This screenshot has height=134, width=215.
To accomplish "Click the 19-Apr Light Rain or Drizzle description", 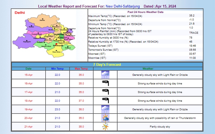I will [x=160, y=109].
